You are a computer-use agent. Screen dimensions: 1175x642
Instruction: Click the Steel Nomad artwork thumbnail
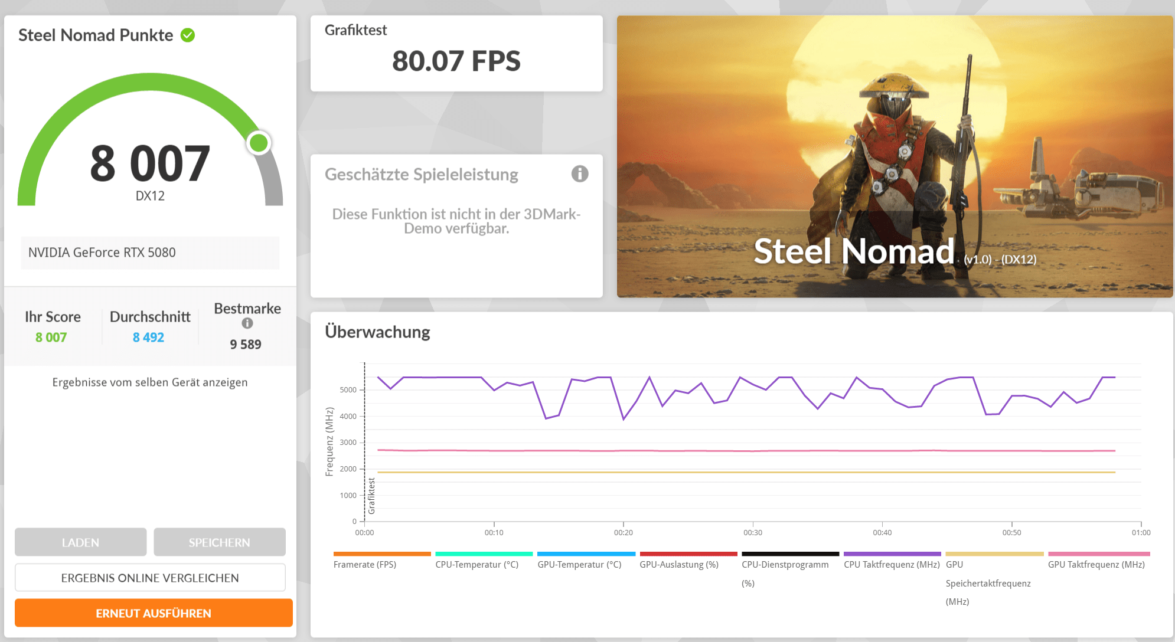895,156
